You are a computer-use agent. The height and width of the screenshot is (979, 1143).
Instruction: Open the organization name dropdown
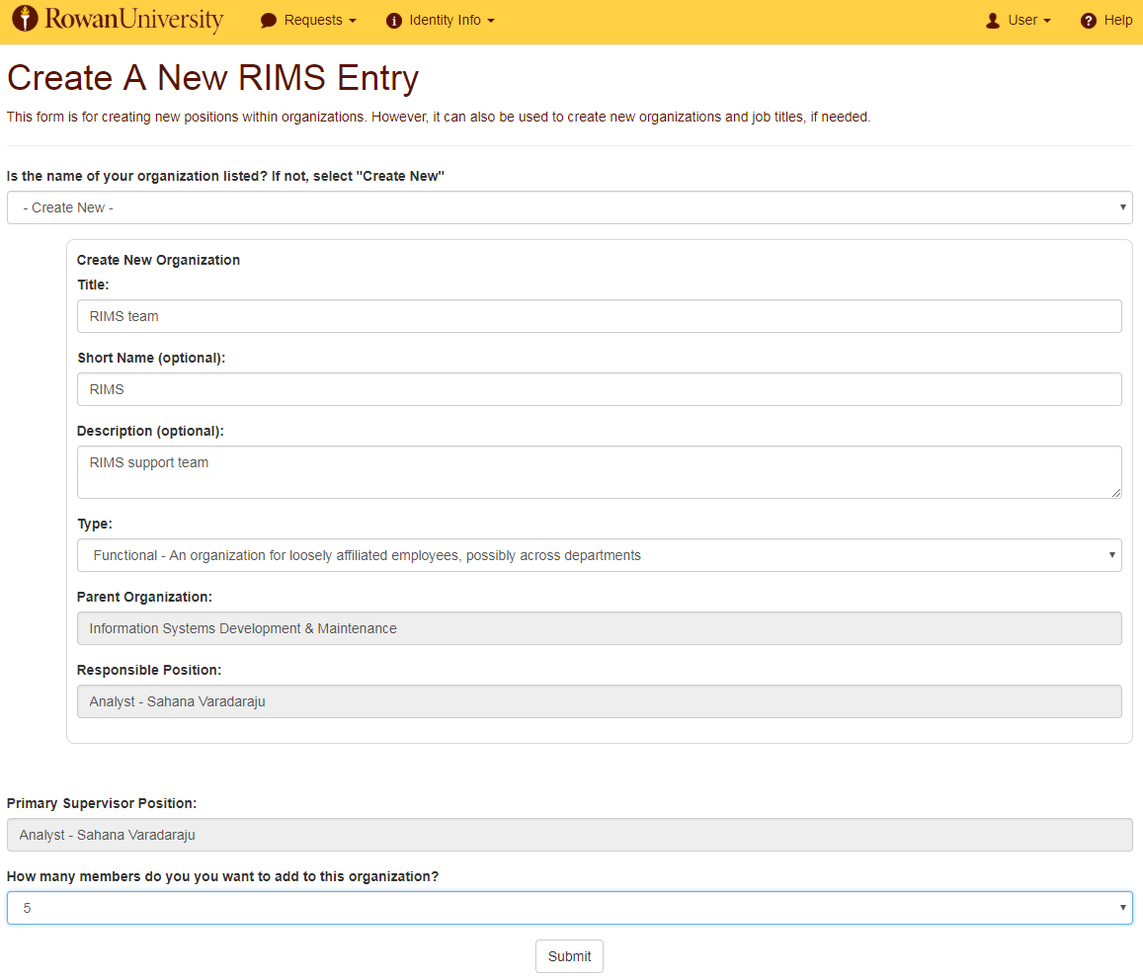[x=569, y=207]
